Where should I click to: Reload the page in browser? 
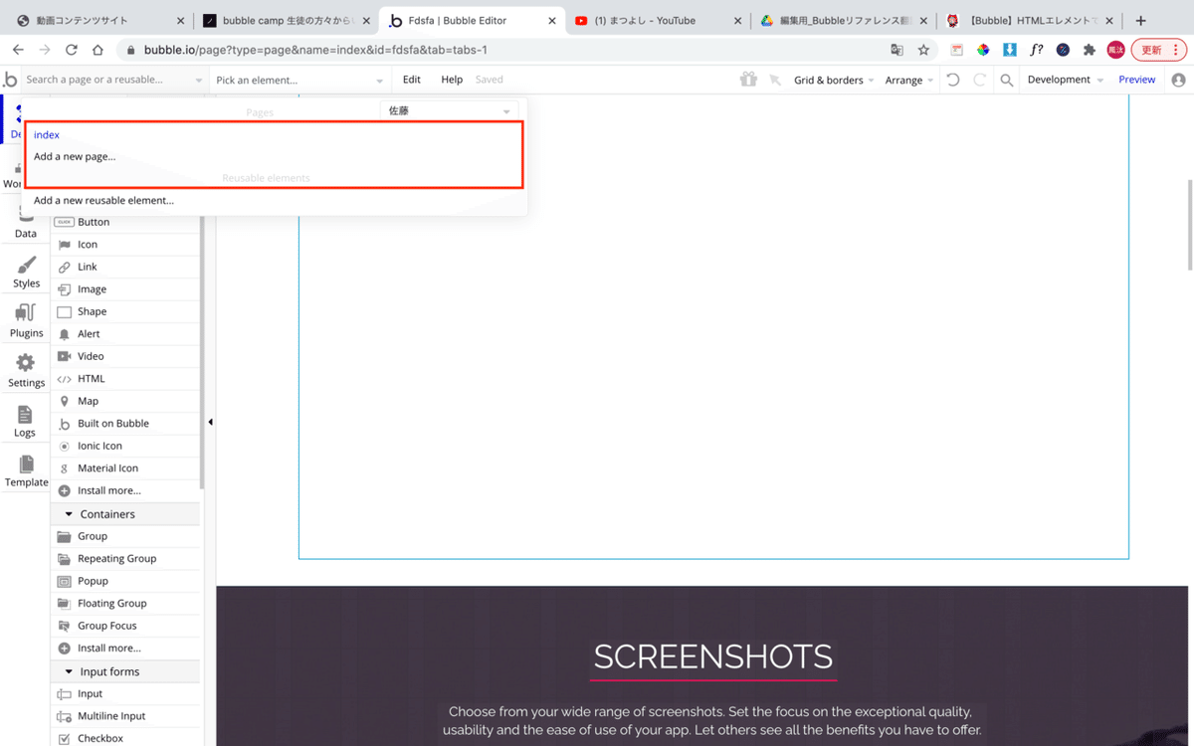click(x=71, y=50)
